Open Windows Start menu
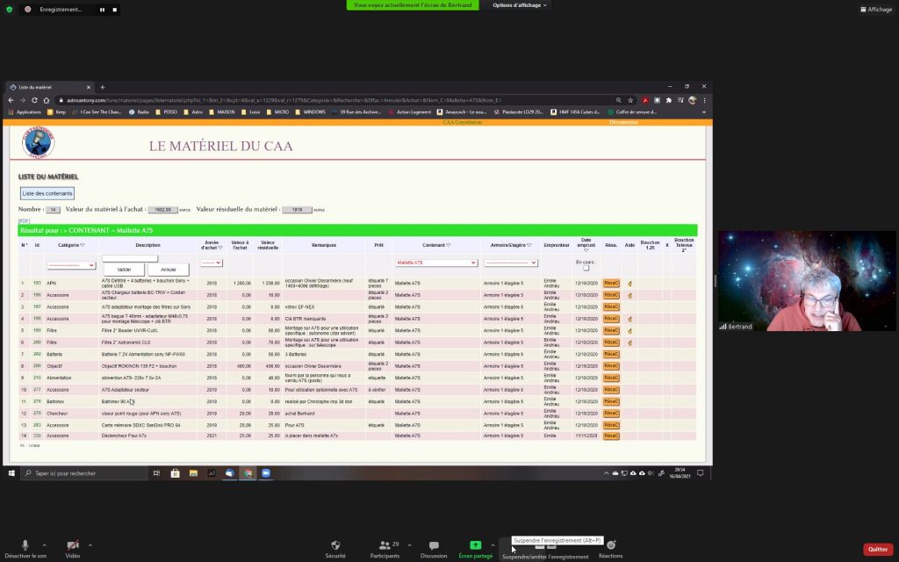Image resolution: width=899 pixels, height=562 pixels. pyautogui.click(x=11, y=473)
